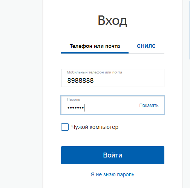Click the Мобильный телефон или почта field label
Image resolution: width=190 pixels, height=188 pixels.
[94, 72]
